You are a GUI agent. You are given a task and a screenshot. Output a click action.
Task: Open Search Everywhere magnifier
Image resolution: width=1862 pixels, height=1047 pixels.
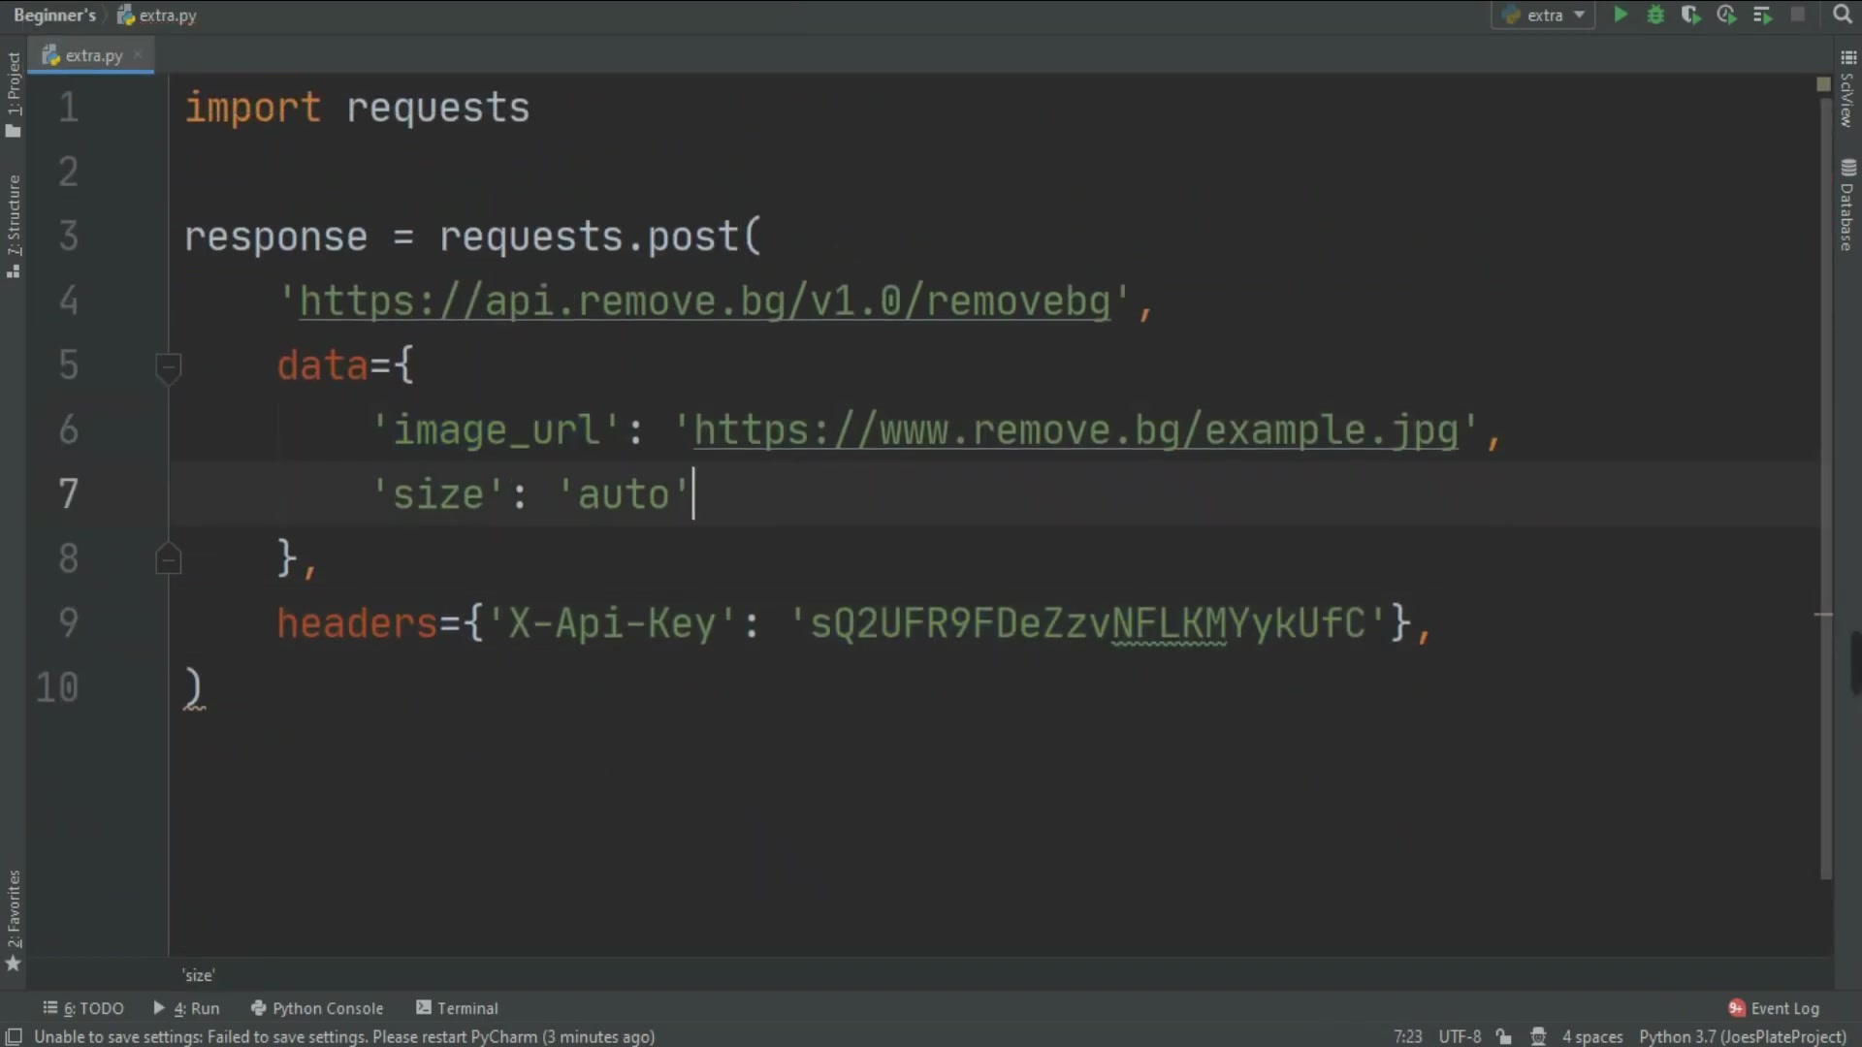point(1842,15)
